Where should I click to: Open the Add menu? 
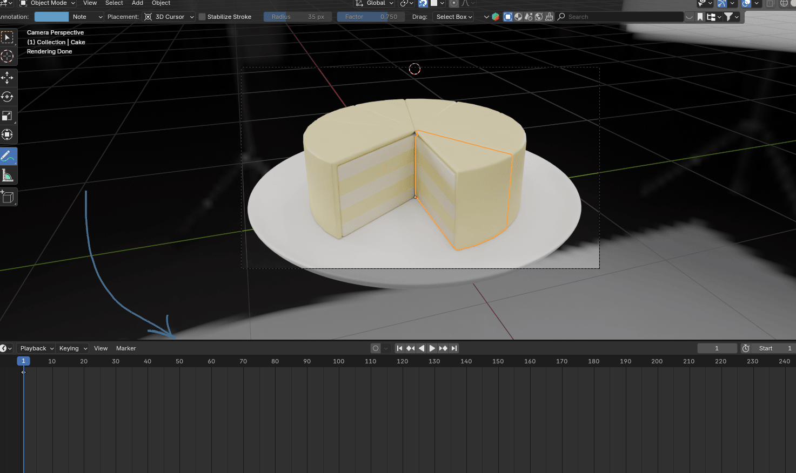[x=137, y=3]
